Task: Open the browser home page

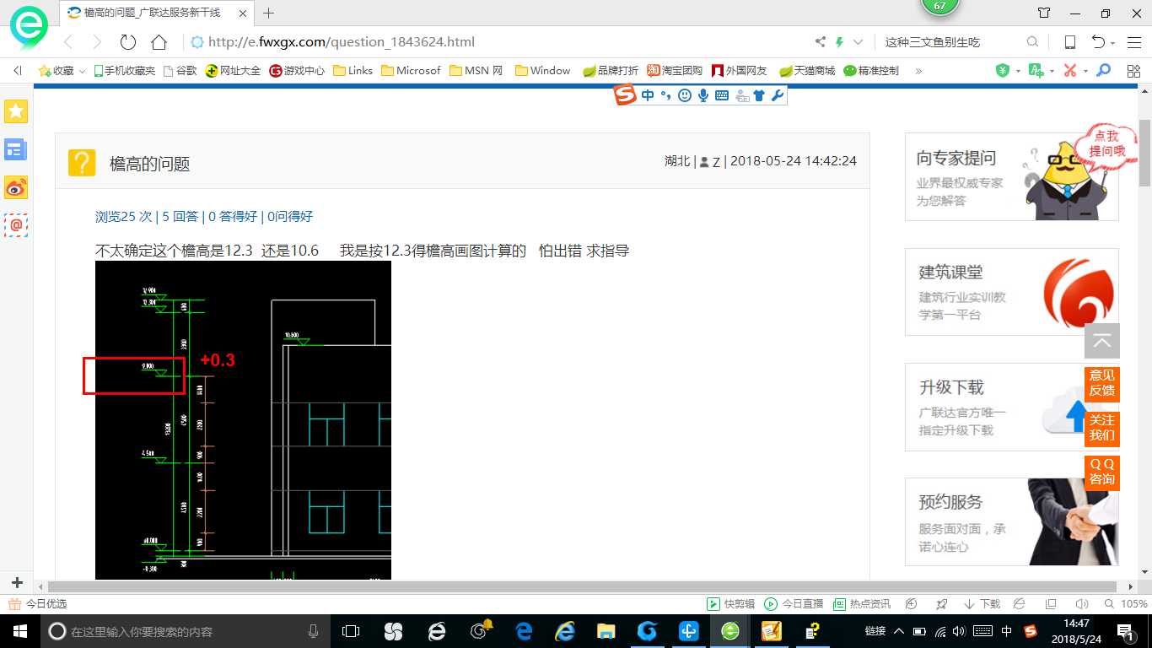Action: click(x=159, y=42)
